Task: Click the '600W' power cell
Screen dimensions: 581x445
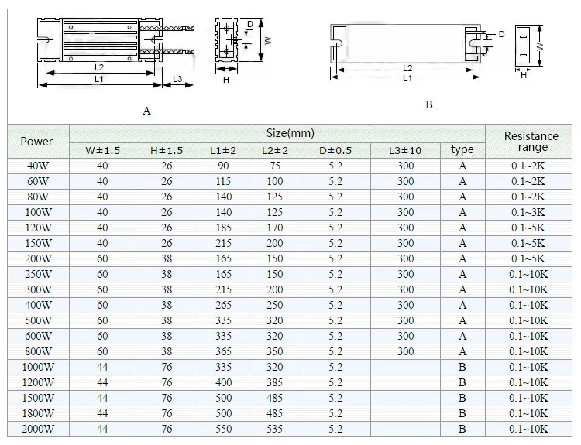Action: [38, 336]
